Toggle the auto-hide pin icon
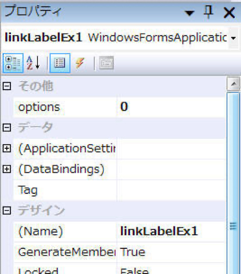241x274 pixels. click(x=209, y=12)
